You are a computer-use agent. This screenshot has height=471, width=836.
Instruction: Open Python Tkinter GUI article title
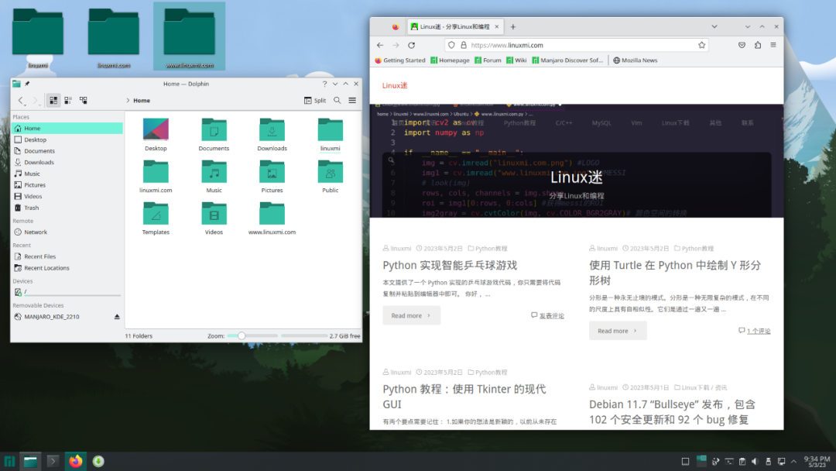[x=464, y=397]
